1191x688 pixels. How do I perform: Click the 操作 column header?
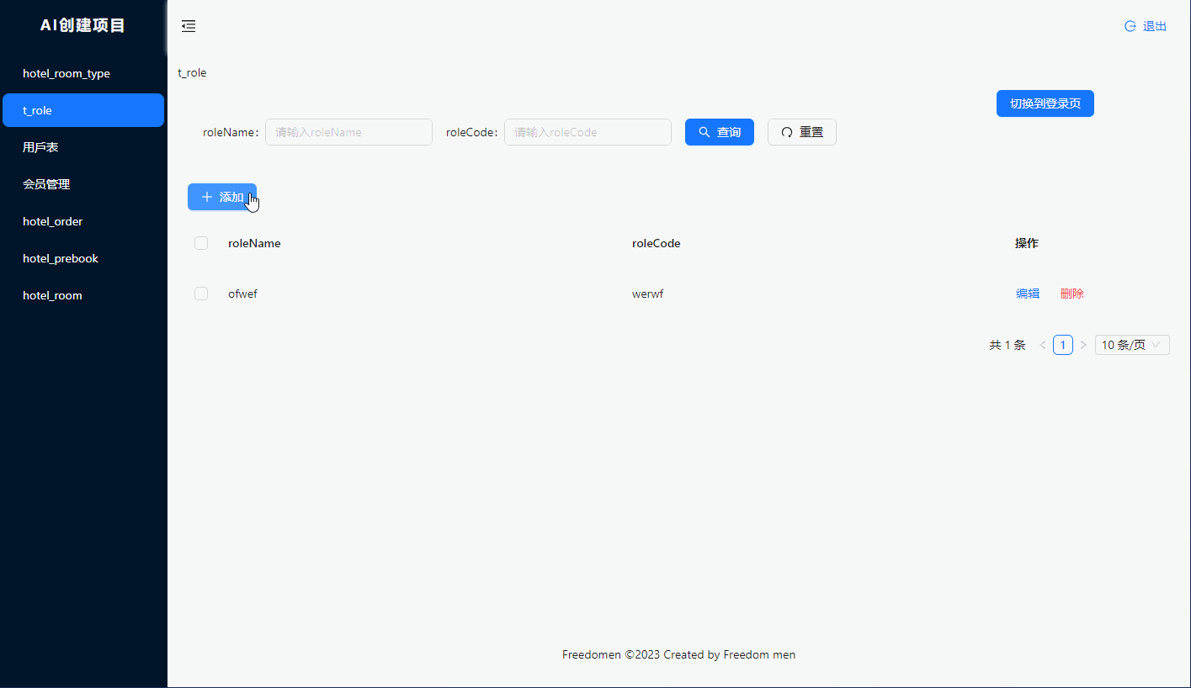1027,243
